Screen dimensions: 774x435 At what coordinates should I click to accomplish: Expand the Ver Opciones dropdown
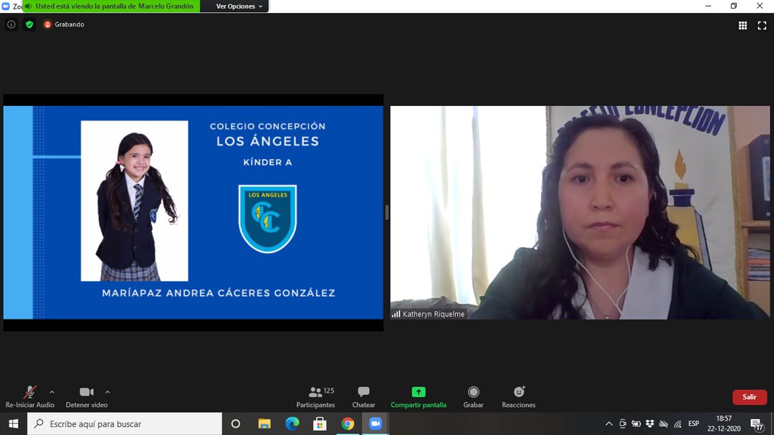[239, 6]
